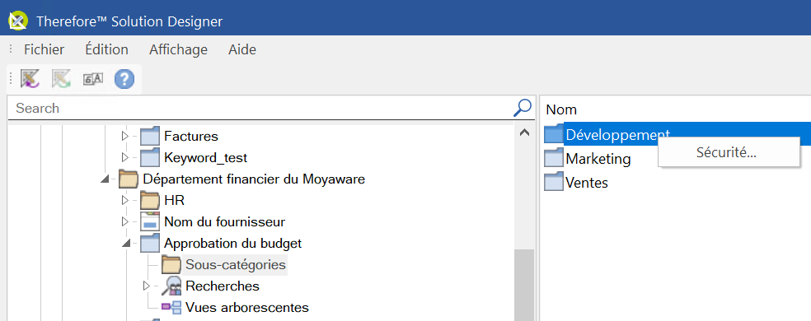The image size is (811, 321).
Task: Select the Factures tree item label
Action: [x=191, y=137]
